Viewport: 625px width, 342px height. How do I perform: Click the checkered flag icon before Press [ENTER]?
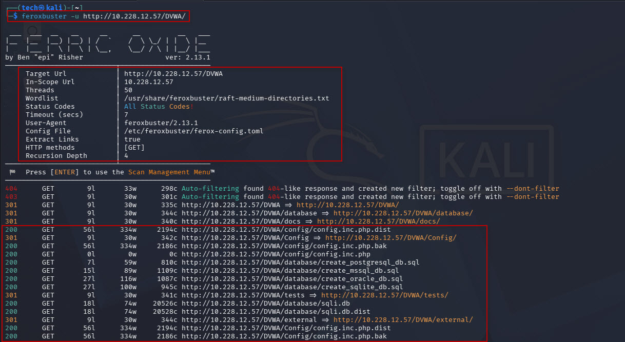(12, 172)
